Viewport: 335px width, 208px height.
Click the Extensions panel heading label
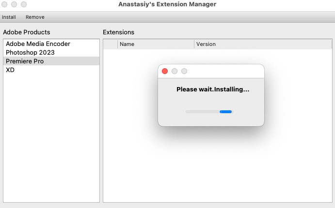tap(118, 32)
